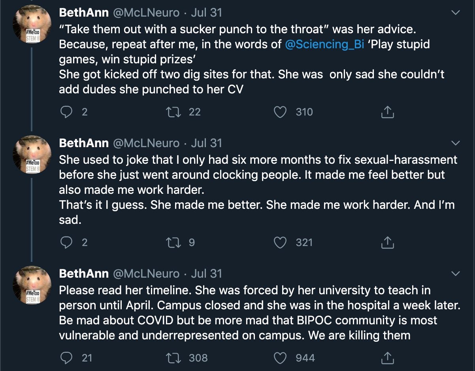Screen dimensions: 475x371
Task: Reply to the tweet ending "And I'm sad"
Action: pyautogui.click(x=66, y=242)
